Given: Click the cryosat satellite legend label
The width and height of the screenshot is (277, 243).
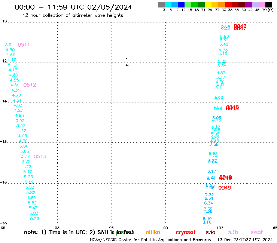Looking at the screenshot, I should tap(186, 233).
